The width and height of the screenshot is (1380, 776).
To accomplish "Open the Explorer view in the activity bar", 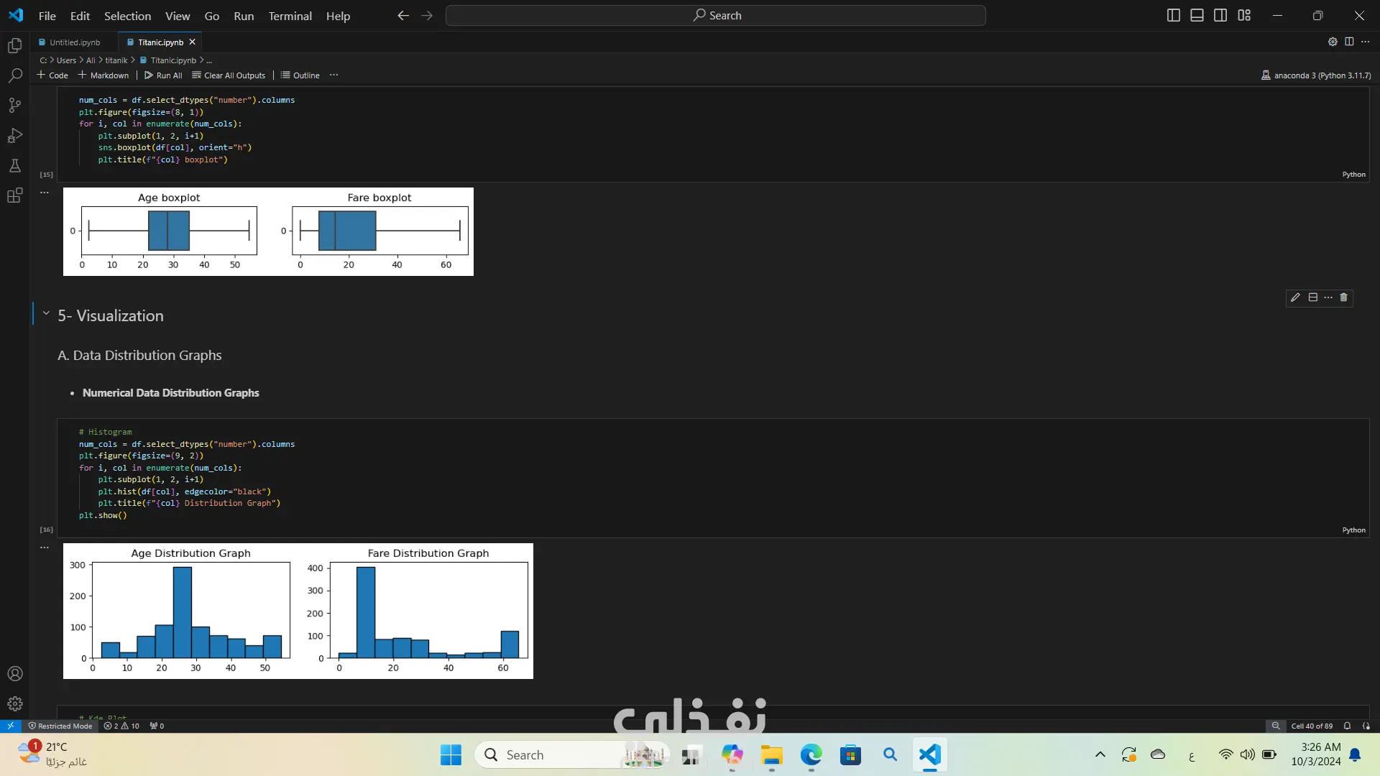I will pyautogui.click(x=14, y=46).
